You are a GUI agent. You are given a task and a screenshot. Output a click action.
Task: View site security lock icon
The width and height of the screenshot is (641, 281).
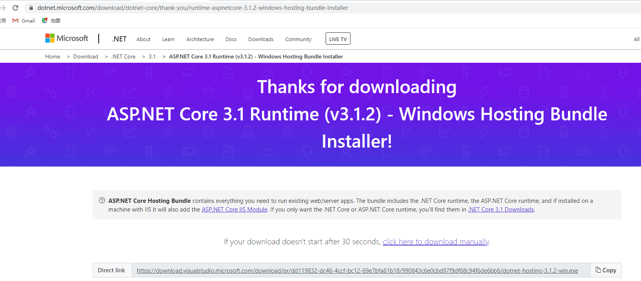[x=31, y=8]
